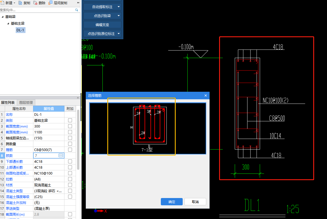The width and height of the screenshot is (327, 219).
Task: Click the ellipsis button in 肢数 field
Action: (61, 156)
